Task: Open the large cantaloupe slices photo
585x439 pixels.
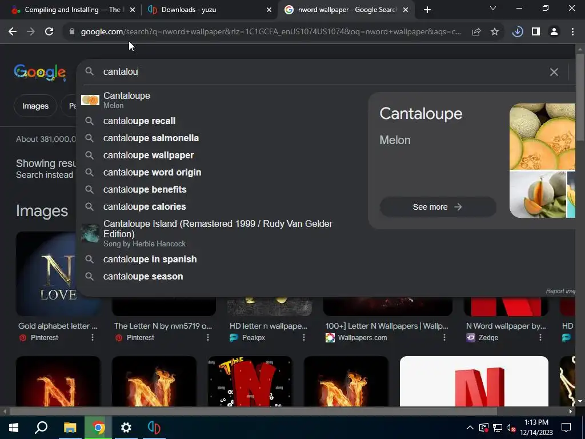Action: pyautogui.click(x=543, y=137)
